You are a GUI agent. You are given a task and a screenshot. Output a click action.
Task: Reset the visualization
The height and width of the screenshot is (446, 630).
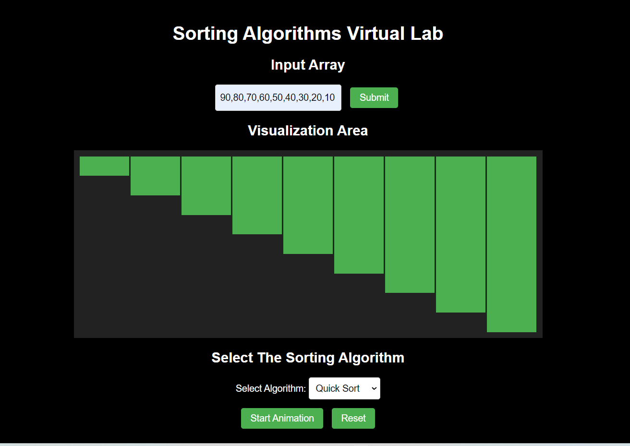[353, 418]
